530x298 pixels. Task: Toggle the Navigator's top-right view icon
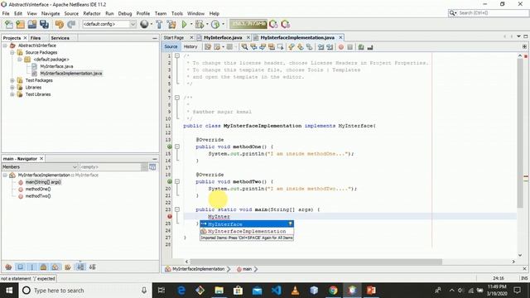(x=152, y=167)
